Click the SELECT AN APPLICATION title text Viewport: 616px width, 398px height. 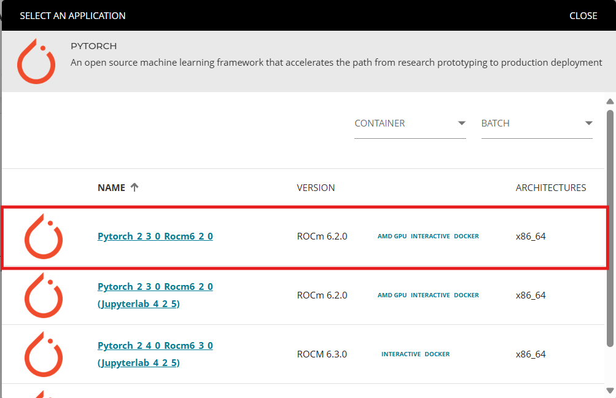pos(72,16)
